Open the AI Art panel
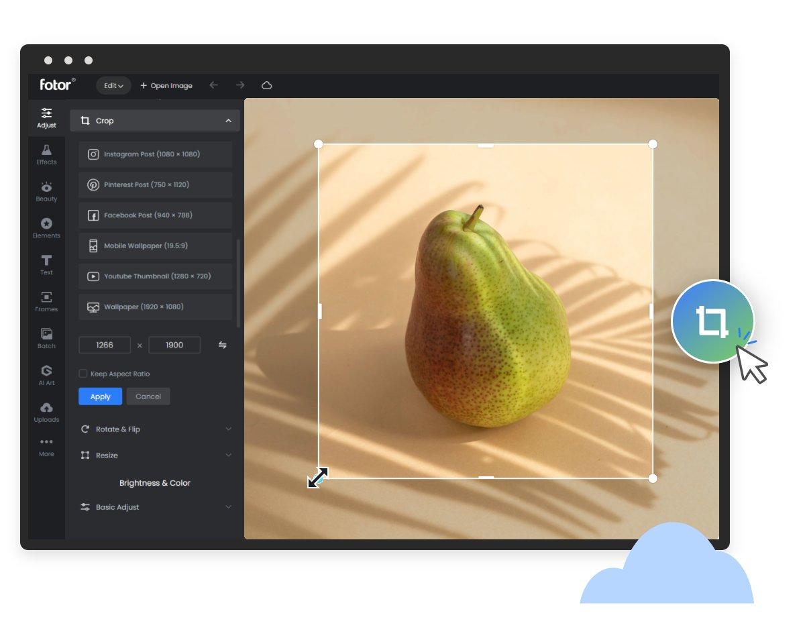805x644 pixels. [46, 375]
